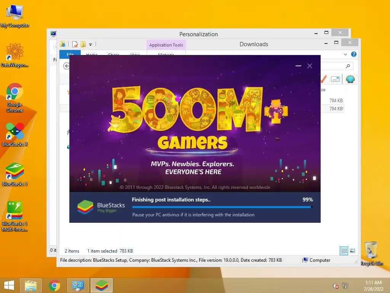This screenshot has width=390, height=293.
Task: Open My Computer desktop icon
Action: 15,16
